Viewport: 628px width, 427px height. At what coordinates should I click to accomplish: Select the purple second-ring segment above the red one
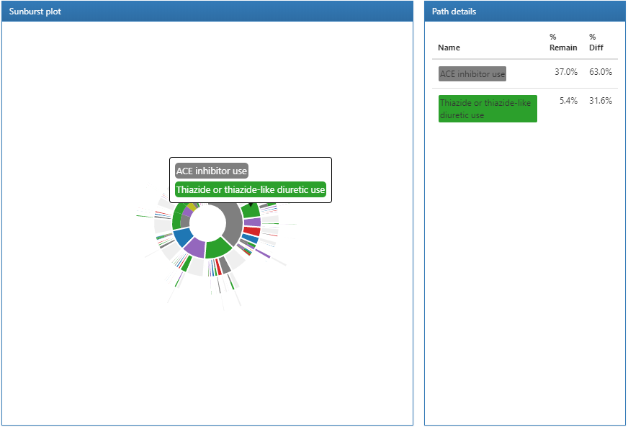tap(252, 222)
